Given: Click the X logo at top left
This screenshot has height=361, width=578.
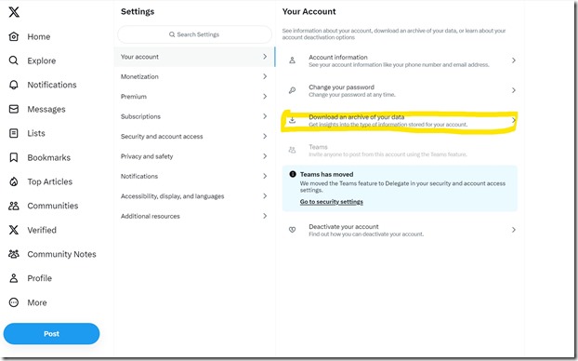Looking at the screenshot, I should 14,12.
